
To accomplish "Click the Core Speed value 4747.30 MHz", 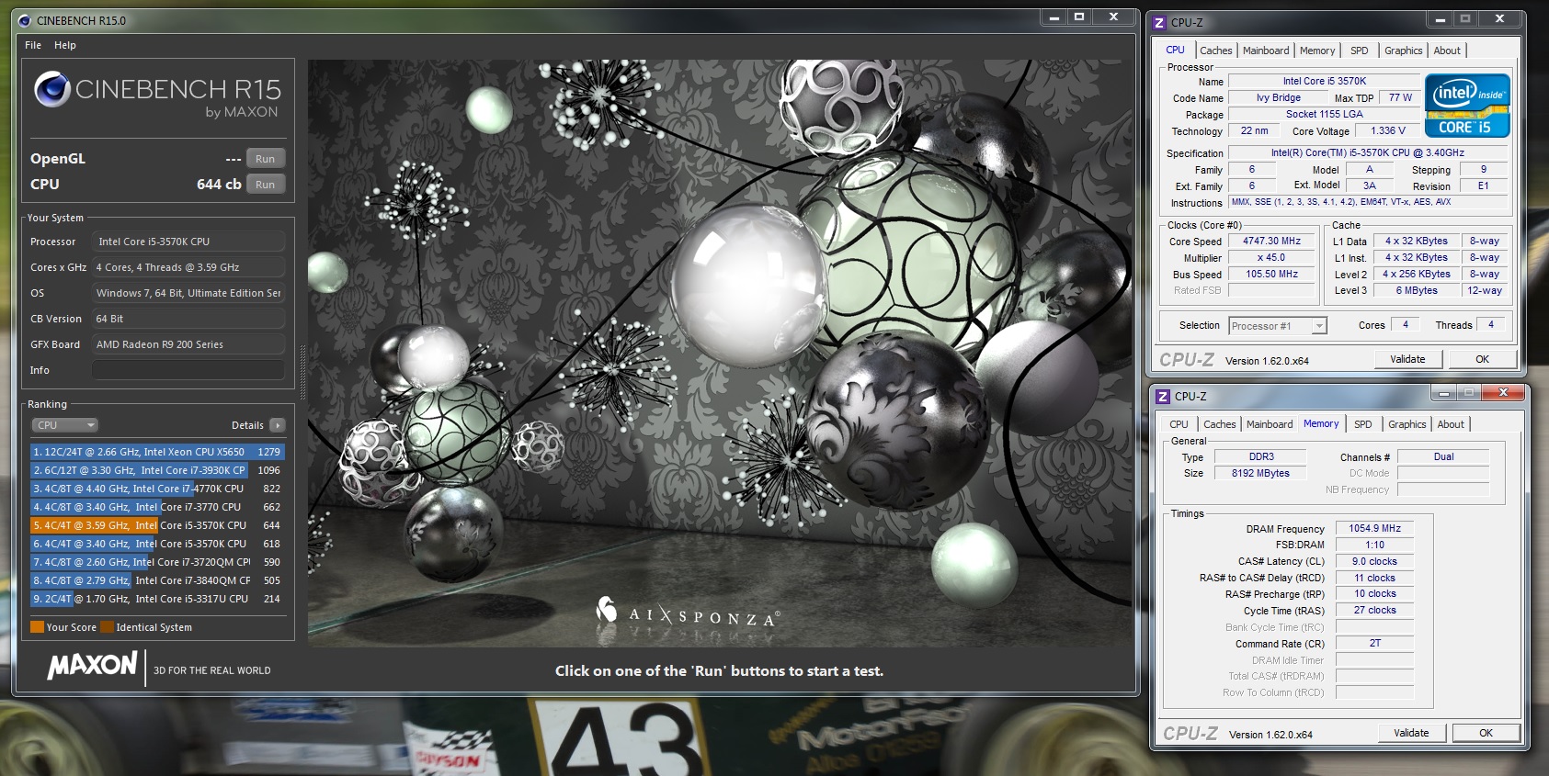I will (x=1271, y=242).
